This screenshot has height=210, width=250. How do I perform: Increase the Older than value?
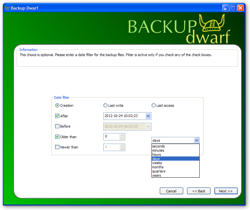coord(122,135)
